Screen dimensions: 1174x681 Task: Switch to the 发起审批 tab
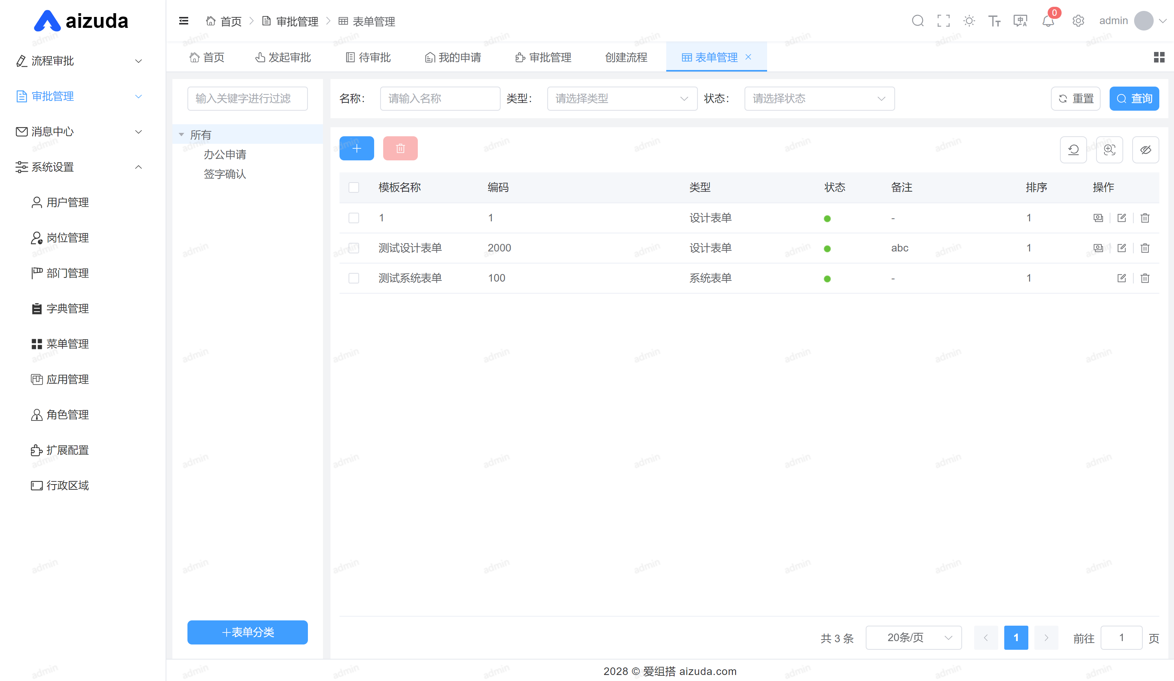click(283, 57)
